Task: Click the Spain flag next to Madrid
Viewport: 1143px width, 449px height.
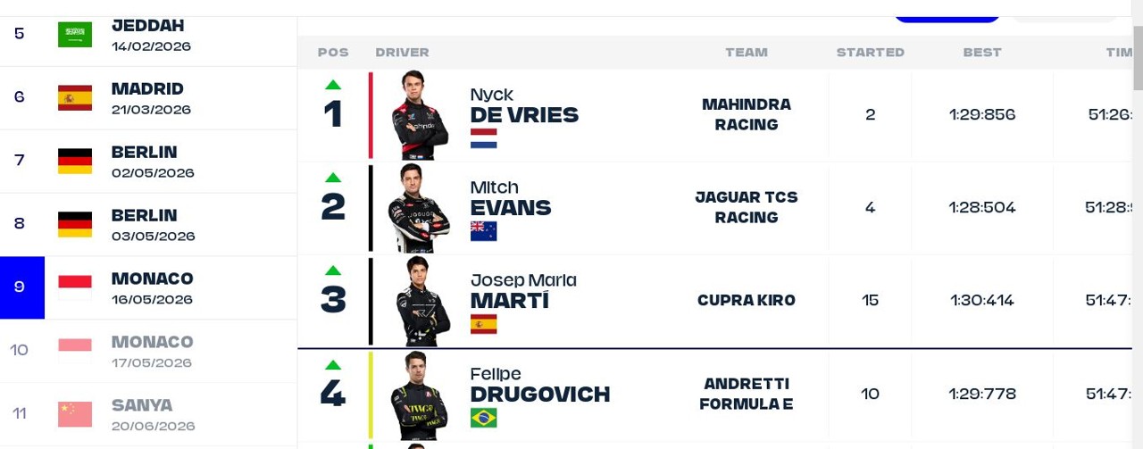Action: click(x=75, y=97)
